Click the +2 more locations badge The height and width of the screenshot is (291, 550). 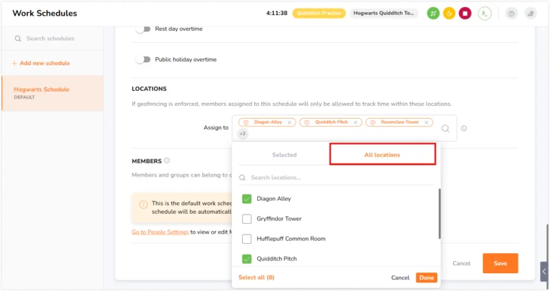pos(242,134)
